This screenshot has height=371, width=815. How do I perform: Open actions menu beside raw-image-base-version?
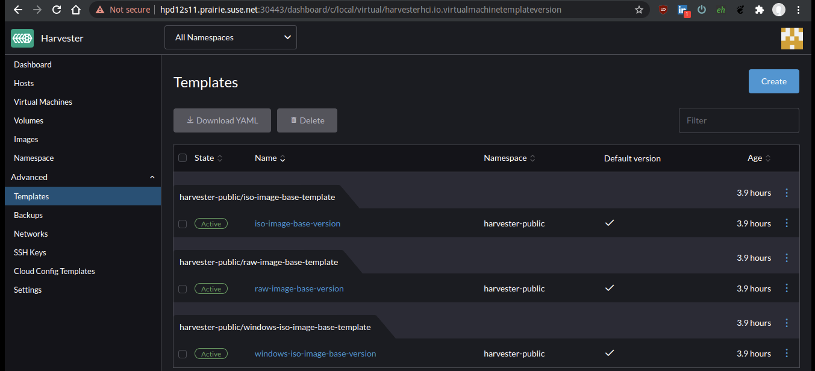tap(787, 288)
